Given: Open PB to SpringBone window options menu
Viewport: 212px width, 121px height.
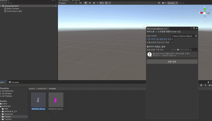Looking at the screenshot, I should point(191,28).
